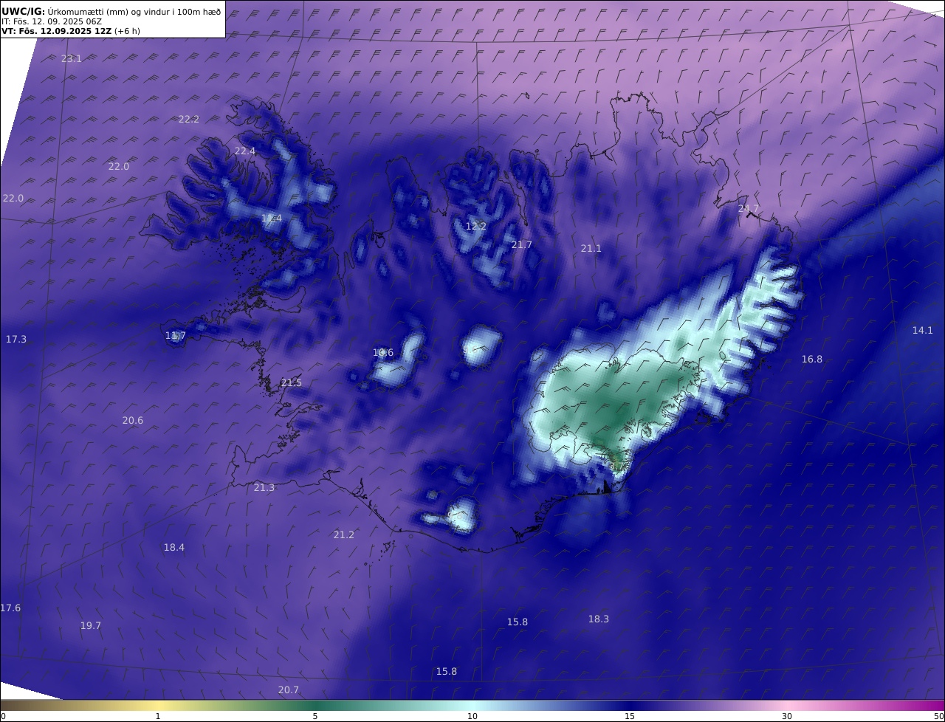Select the map value 21.5

click(292, 382)
